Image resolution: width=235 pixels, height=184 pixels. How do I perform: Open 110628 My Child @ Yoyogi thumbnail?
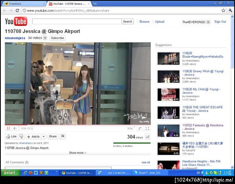pos(168,95)
